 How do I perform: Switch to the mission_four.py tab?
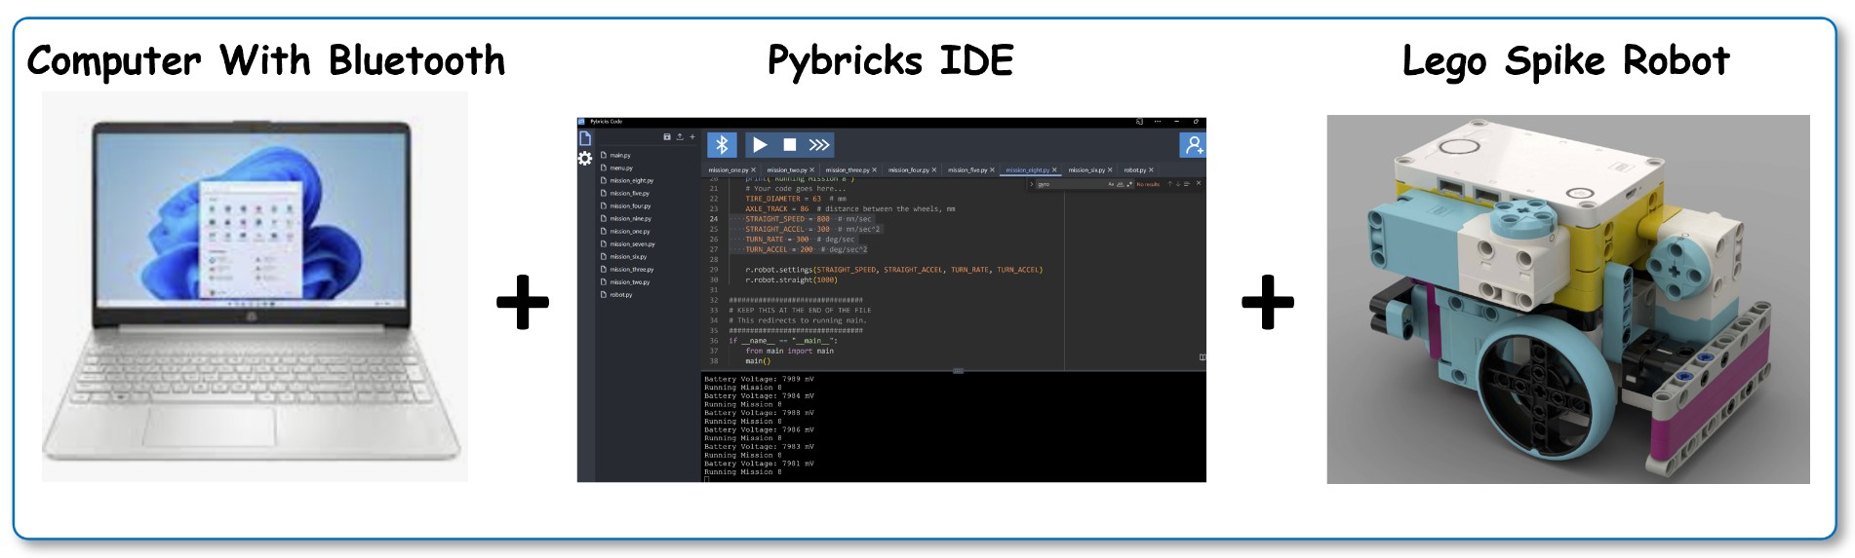click(909, 169)
